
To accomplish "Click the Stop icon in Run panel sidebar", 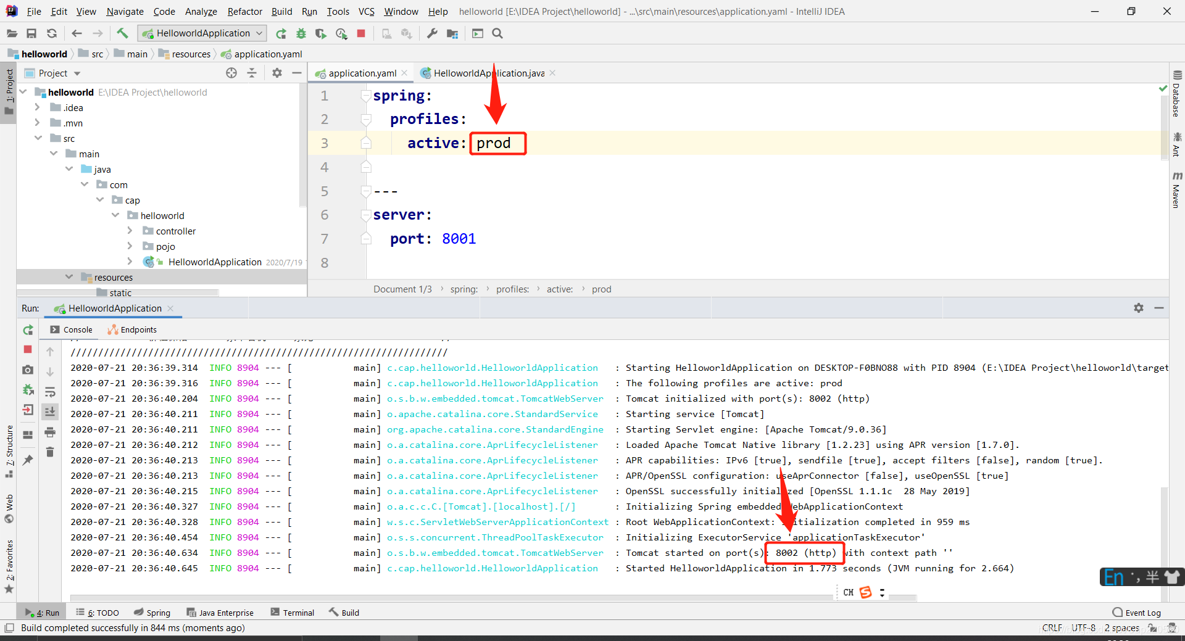I will click(x=28, y=349).
